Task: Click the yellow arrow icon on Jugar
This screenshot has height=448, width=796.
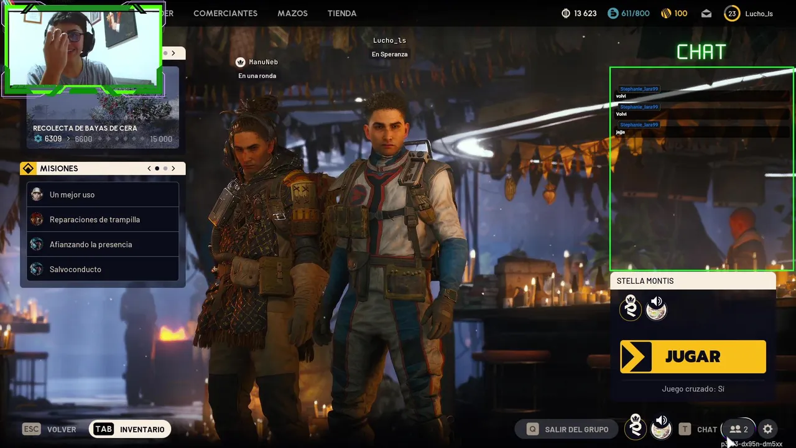Action: [636, 357]
